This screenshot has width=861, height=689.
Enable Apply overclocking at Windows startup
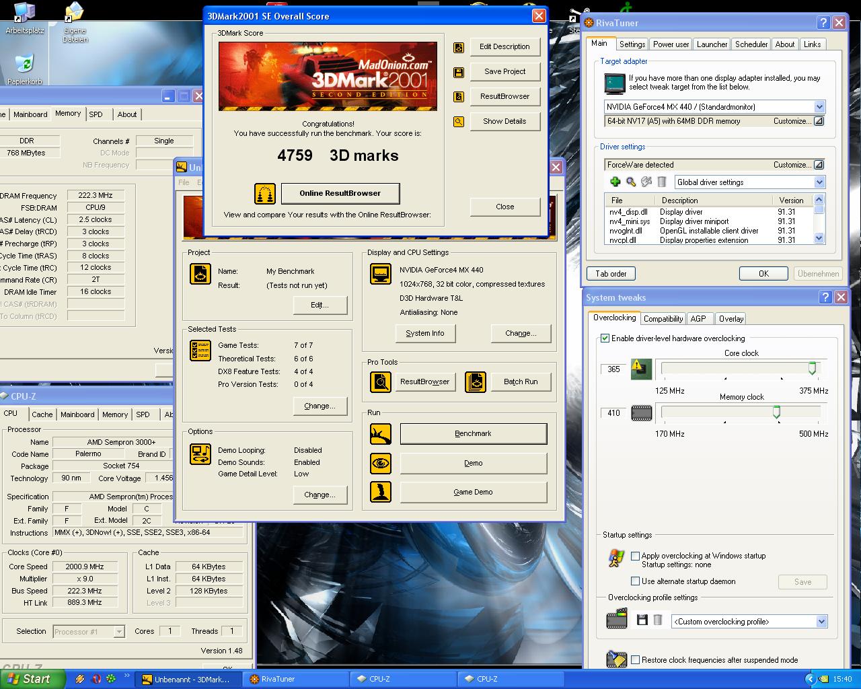point(635,556)
